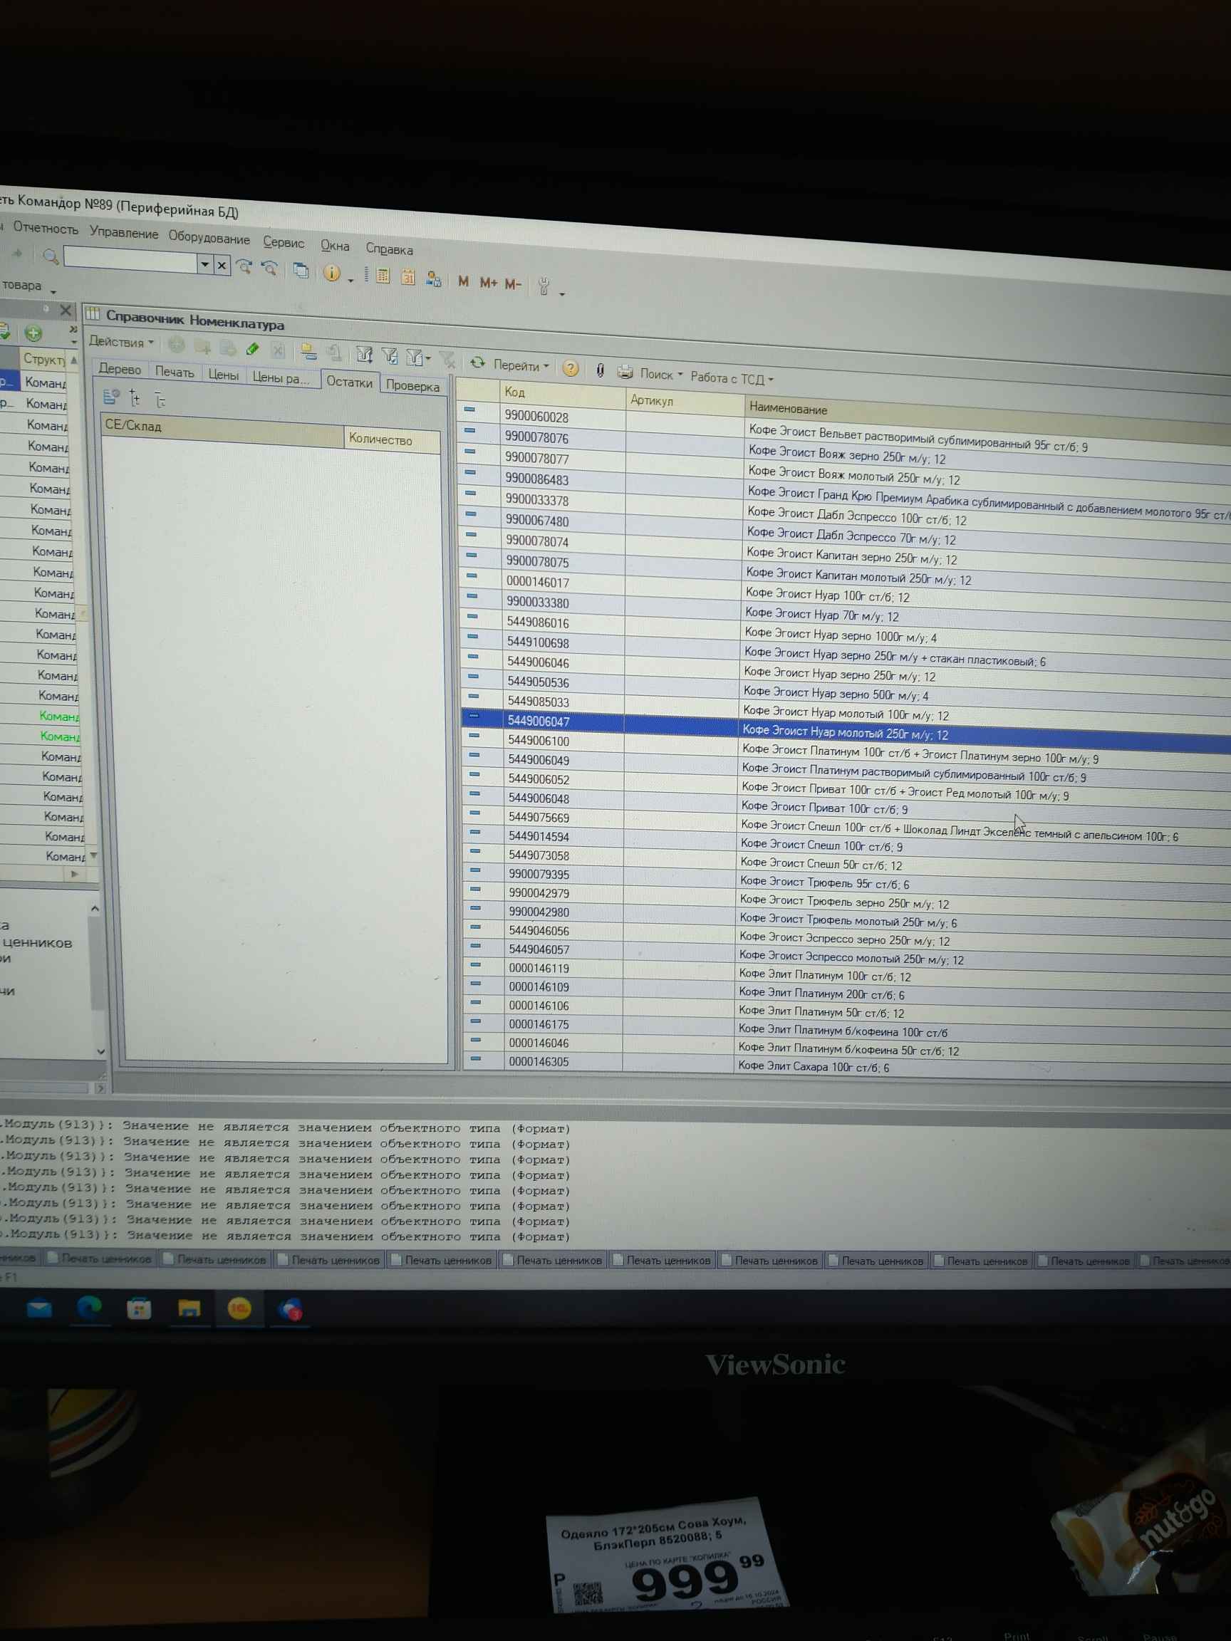Screen dimensions: 1231x1641
Task: Click the yellow info icon in main toolbar
Action: pyautogui.click(x=332, y=273)
